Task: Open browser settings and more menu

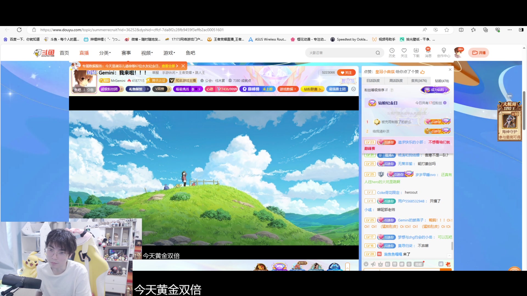Action: coord(510,30)
